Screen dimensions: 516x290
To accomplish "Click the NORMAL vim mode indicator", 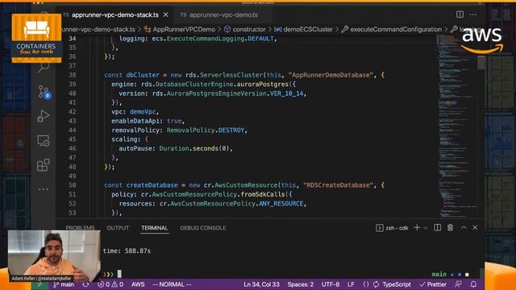I will pos(172,284).
